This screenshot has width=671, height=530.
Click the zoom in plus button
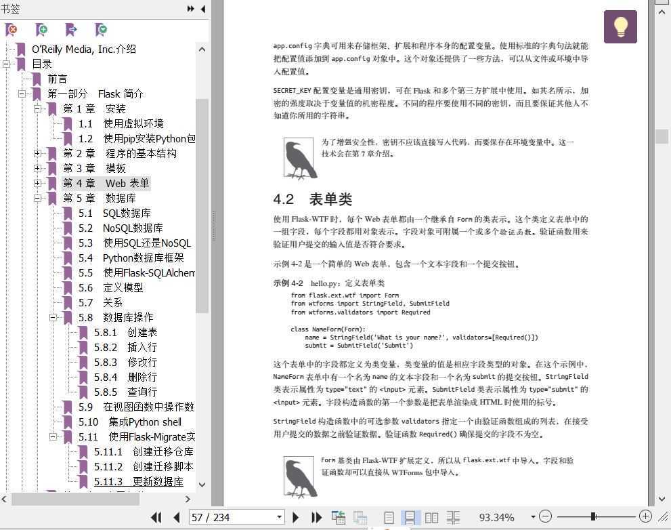tap(645, 516)
